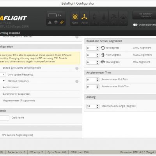
Task: Click the 'No dataflash chip found' box
Action: tap(144, 15)
